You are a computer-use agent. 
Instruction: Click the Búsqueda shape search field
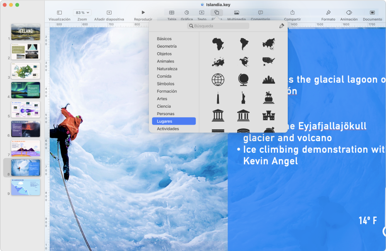(218, 26)
